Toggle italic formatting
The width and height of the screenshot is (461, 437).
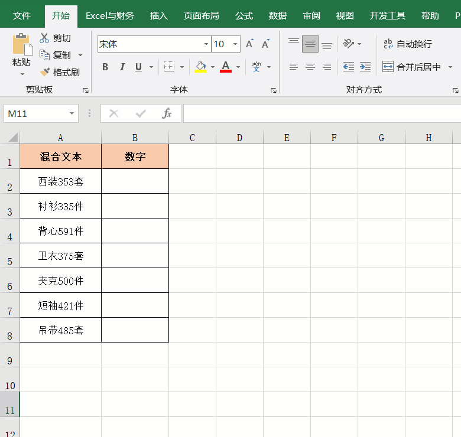(x=122, y=67)
